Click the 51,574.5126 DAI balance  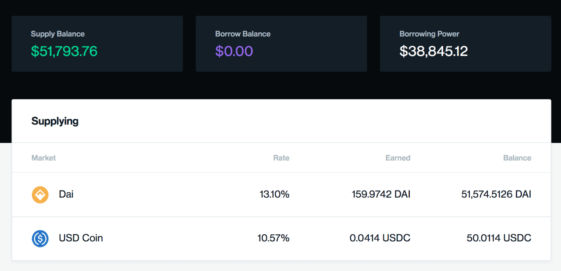pyautogui.click(x=496, y=195)
